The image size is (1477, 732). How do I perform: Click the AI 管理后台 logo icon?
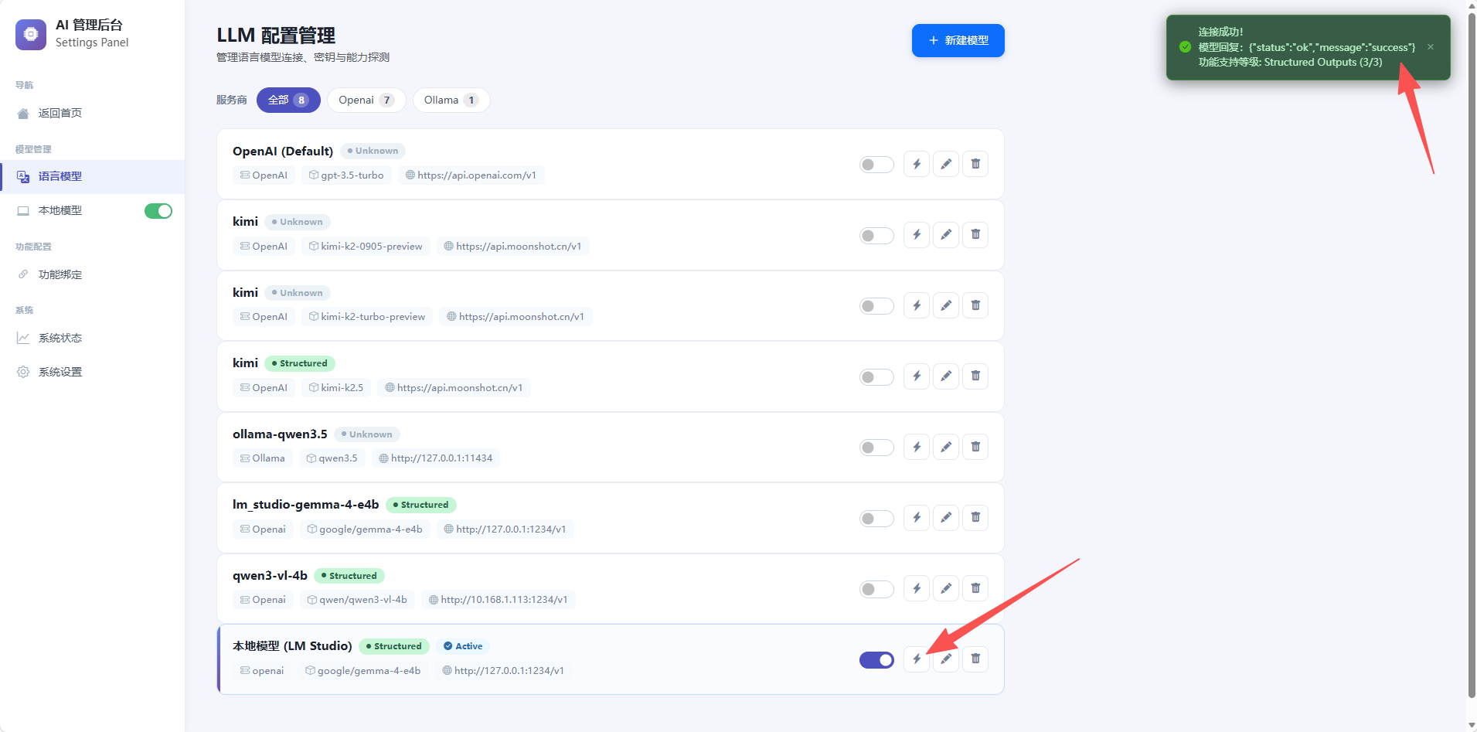[31, 34]
